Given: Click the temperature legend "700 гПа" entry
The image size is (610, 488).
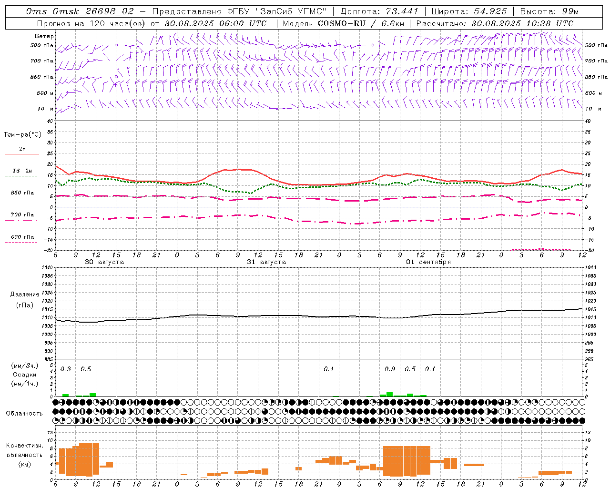Looking at the screenshot, I should [x=22, y=215].
